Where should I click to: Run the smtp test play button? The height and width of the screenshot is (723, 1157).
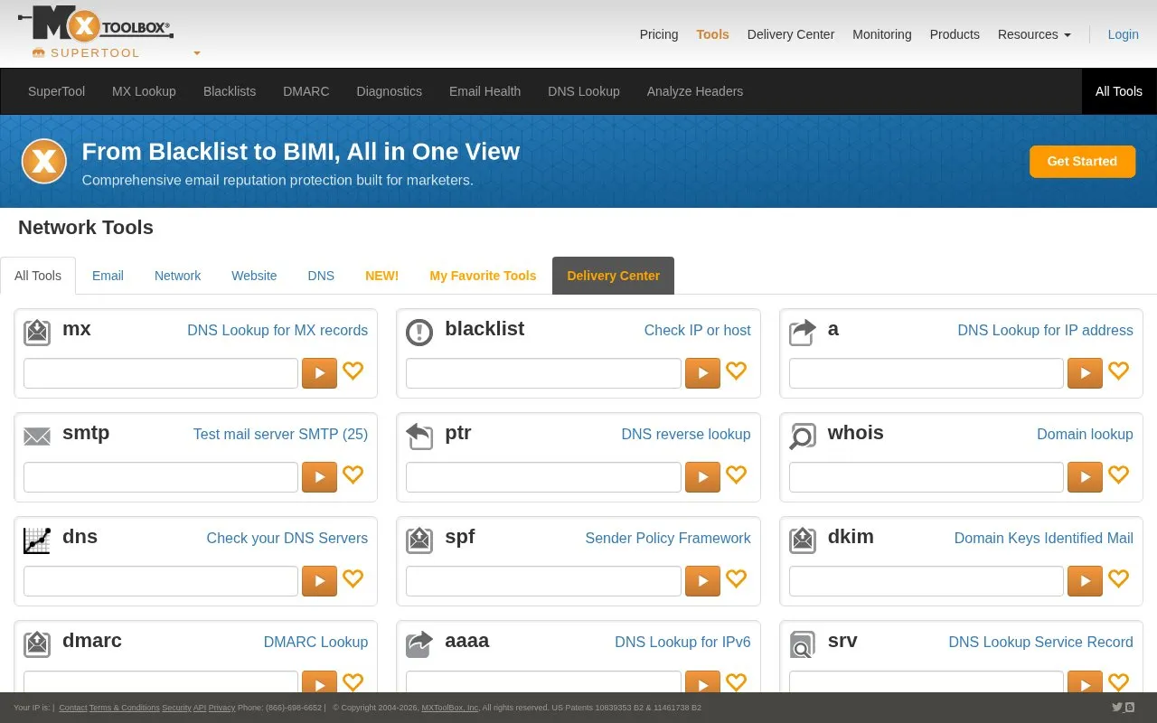pyautogui.click(x=319, y=477)
